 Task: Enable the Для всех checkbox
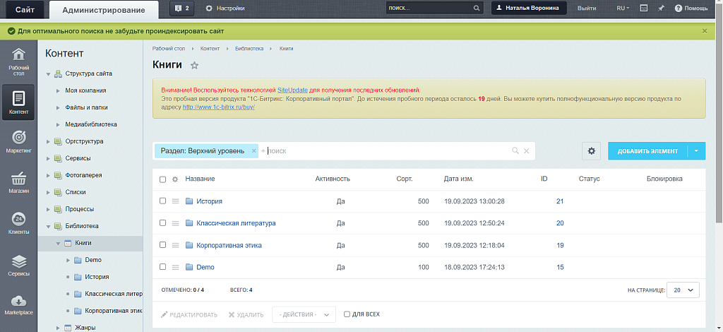pyautogui.click(x=347, y=314)
